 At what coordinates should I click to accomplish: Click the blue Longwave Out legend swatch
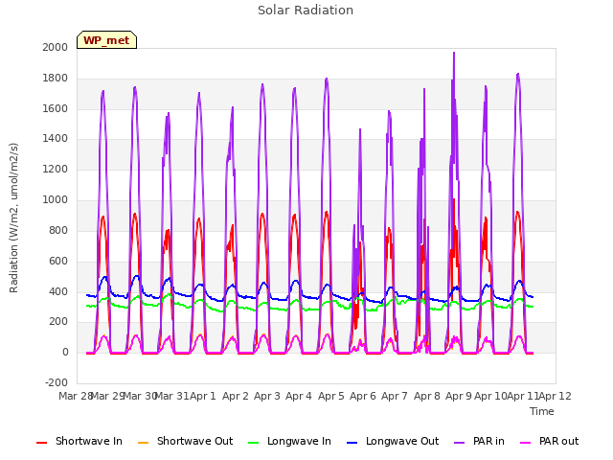(352, 443)
